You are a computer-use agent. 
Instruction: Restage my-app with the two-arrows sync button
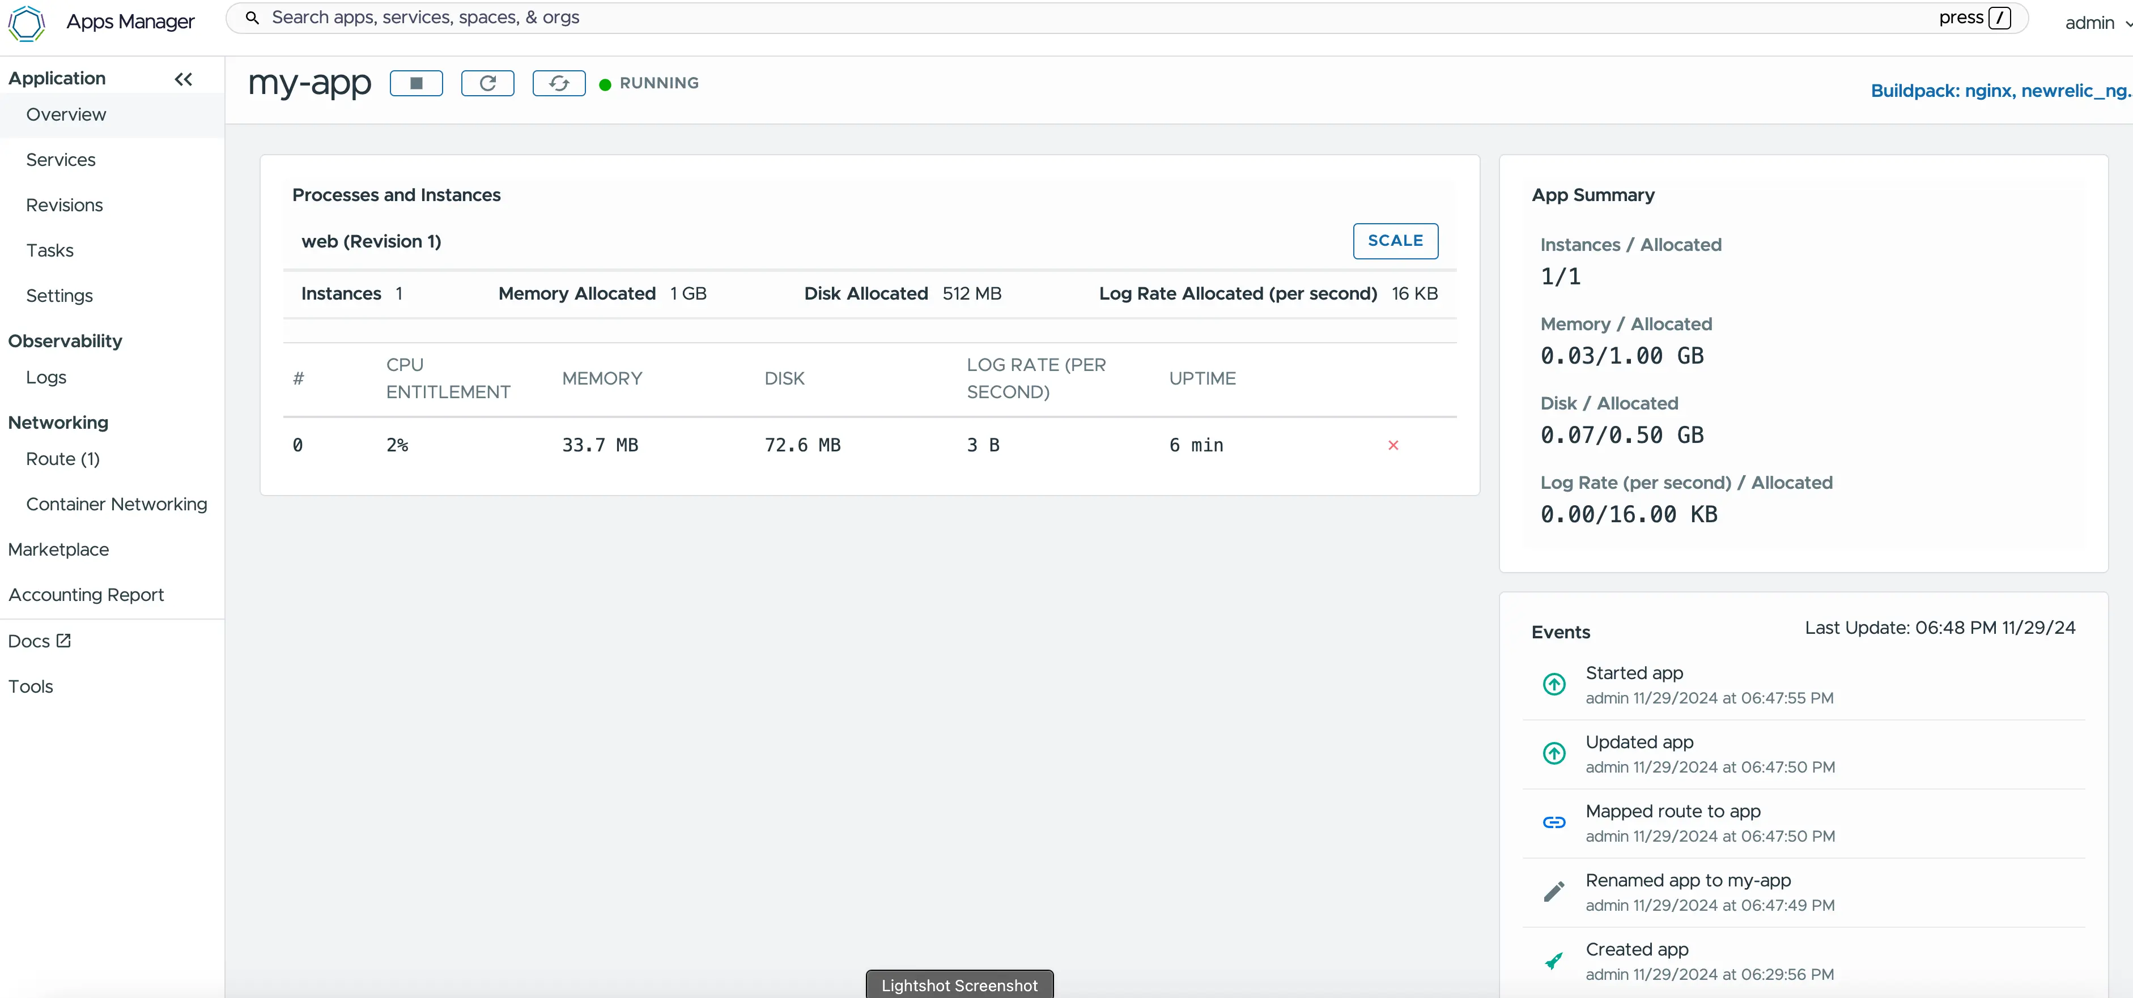tap(559, 83)
